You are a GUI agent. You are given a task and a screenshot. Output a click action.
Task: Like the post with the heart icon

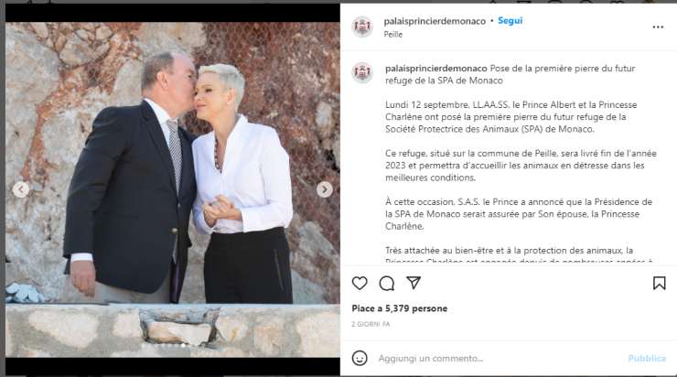[x=360, y=284]
